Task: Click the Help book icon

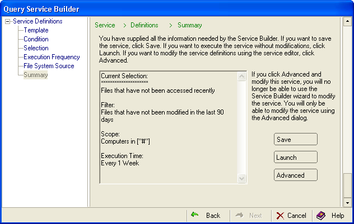Action: [x=321, y=215]
